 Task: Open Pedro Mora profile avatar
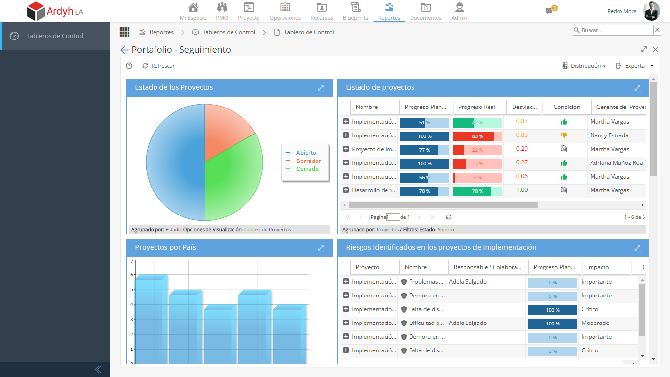coord(651,11)
